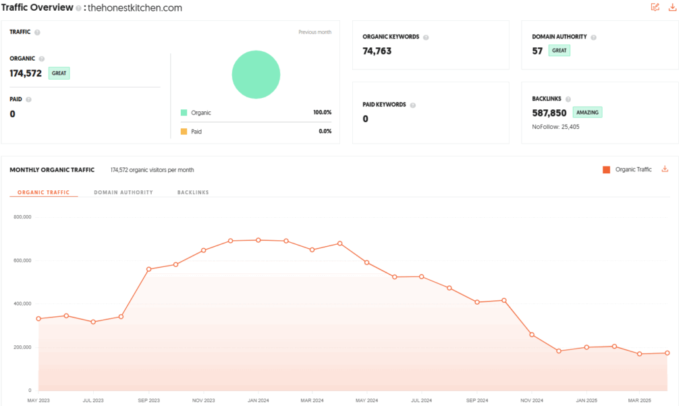
Task: Click the backlinks total 587,850
Action: [x=549, y=113]
